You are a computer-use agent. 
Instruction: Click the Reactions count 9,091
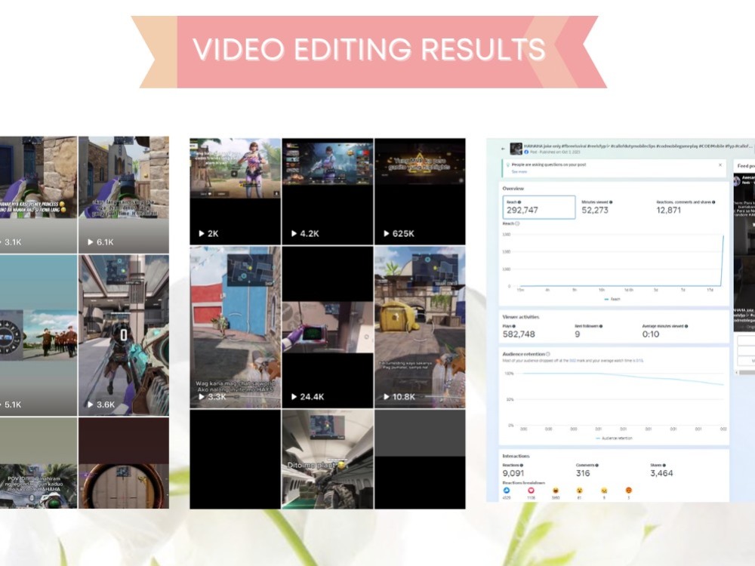point(513,473)
